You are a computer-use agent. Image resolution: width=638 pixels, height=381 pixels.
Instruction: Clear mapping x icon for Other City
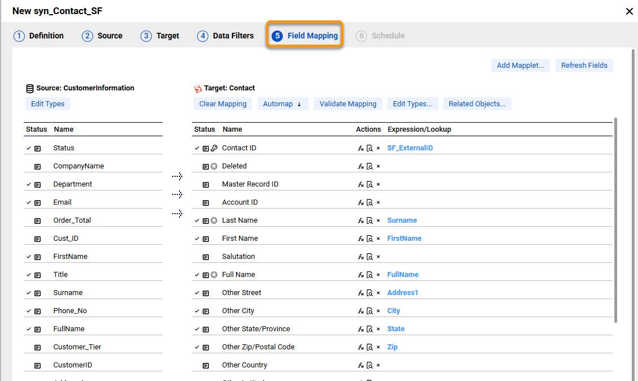pyautogui.click(x=378, y=311)
